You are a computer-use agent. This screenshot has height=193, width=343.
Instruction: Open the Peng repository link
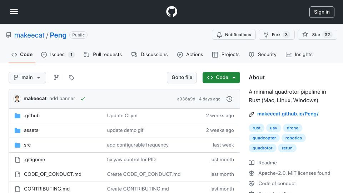58,35
